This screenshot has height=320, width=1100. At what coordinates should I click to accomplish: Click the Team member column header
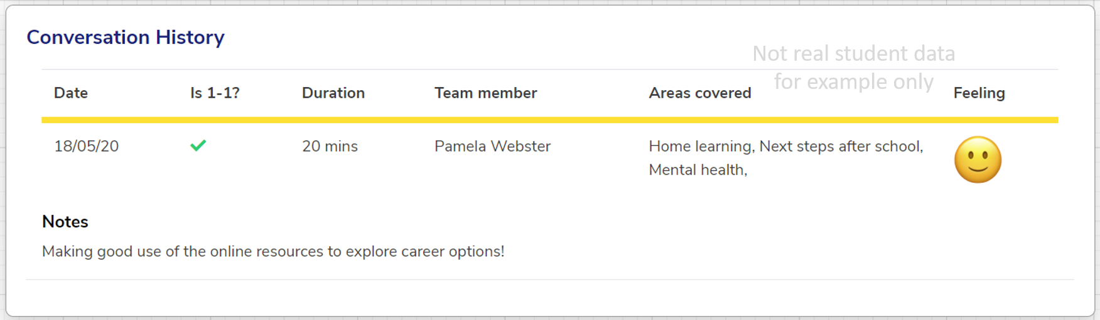485,93
